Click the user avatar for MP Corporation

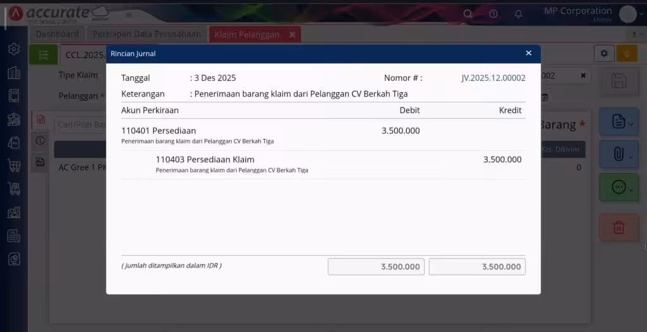click(x=628, y=15)
